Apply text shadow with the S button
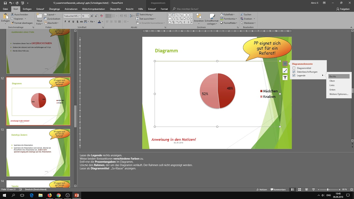 [x=77, y=22]
